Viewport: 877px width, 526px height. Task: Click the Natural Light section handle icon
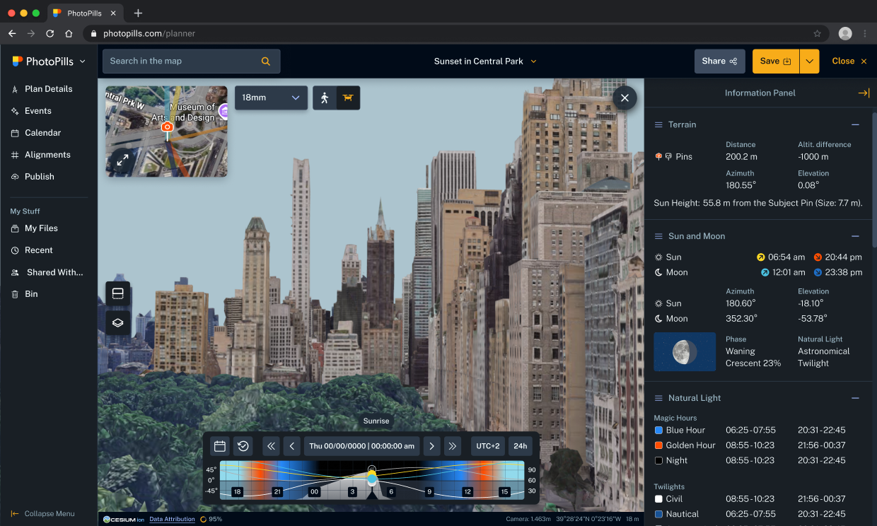pyautogui.click(x=658, y=398)
